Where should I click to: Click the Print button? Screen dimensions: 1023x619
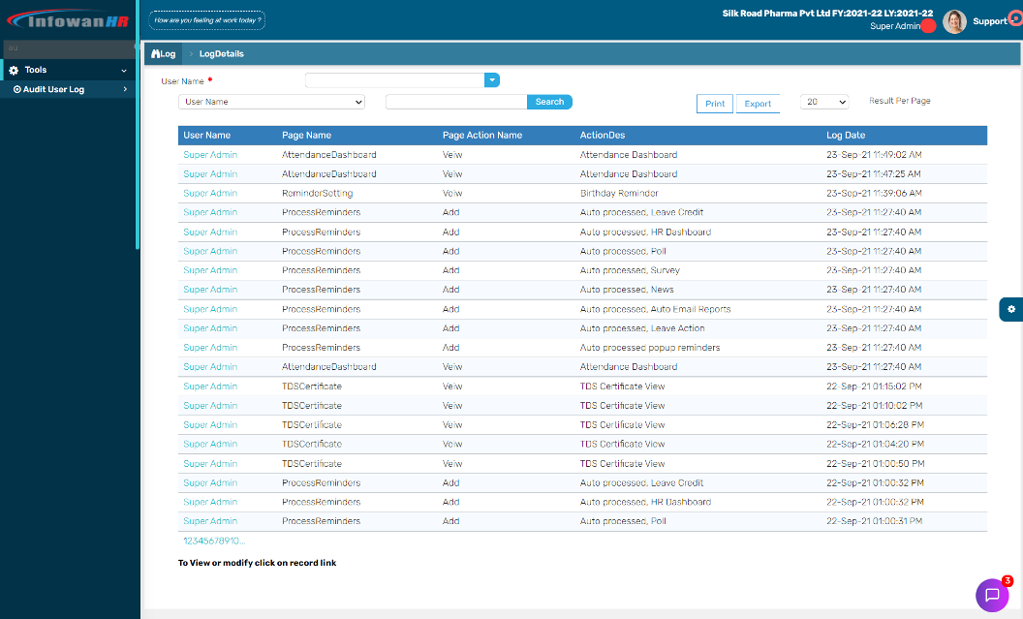715,104
